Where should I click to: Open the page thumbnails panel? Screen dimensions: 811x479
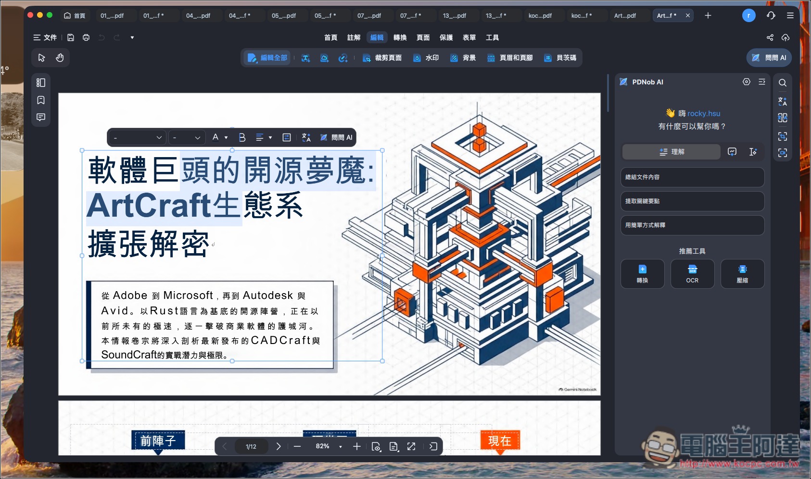[x=41, y=83]
